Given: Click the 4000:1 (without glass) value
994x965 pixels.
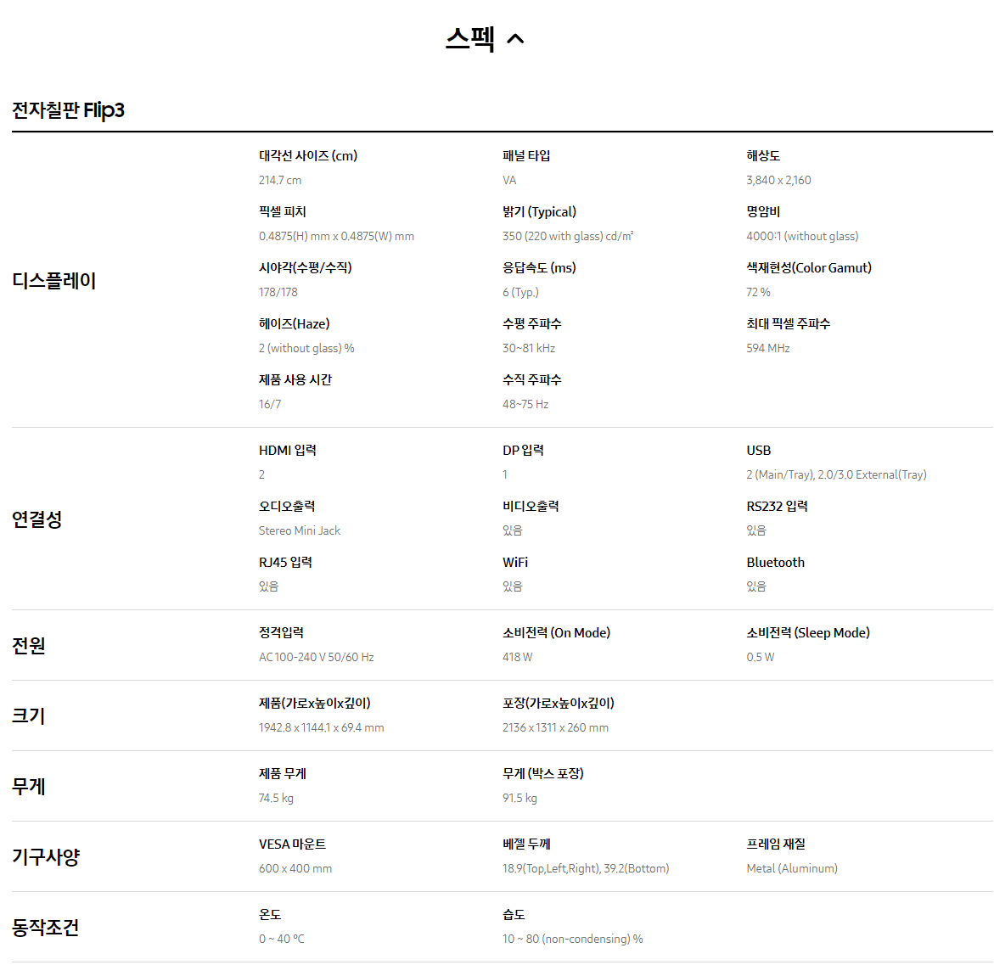Looking at the screenshot, I should (802, 236).
